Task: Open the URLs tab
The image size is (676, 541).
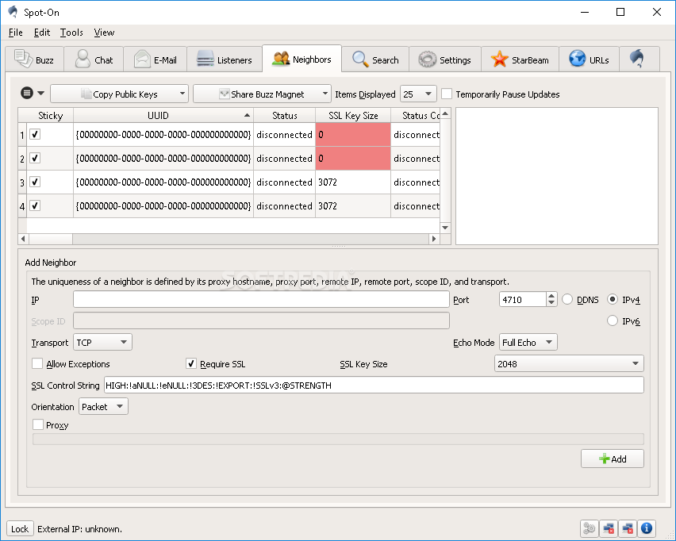Action: (589, 59)
